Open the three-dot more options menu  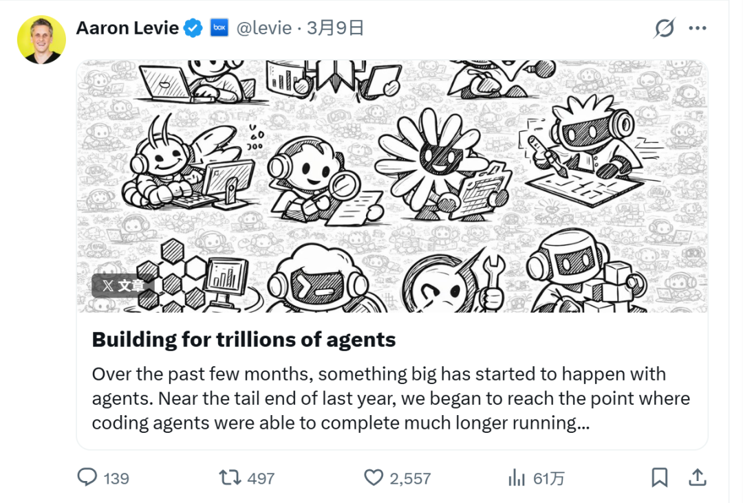698,28
